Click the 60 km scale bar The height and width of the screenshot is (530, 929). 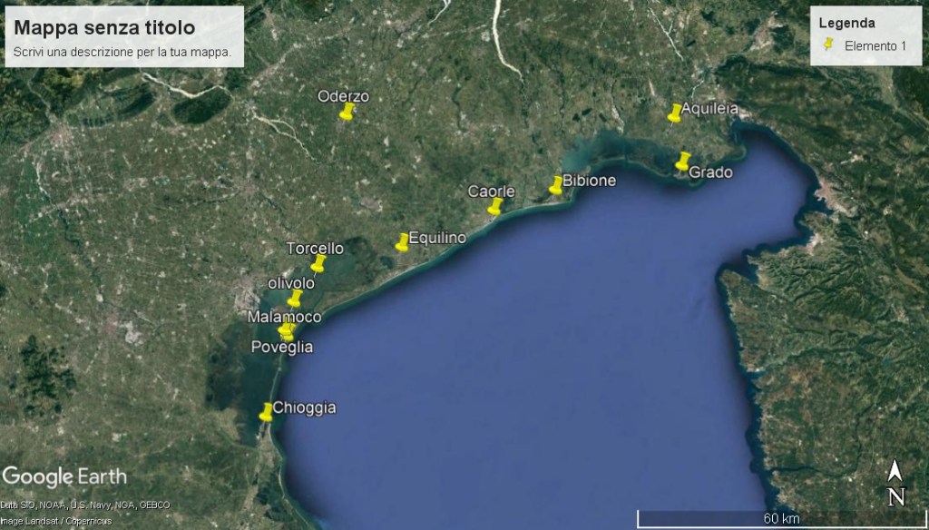pos(780,518)
